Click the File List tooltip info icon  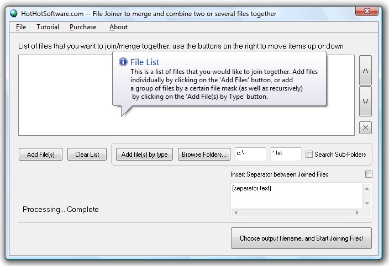coord(123,62)
